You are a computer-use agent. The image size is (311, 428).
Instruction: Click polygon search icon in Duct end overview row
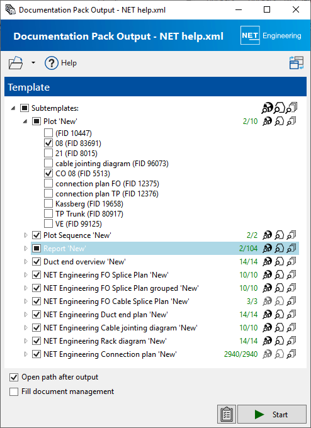tap(279, 261)
